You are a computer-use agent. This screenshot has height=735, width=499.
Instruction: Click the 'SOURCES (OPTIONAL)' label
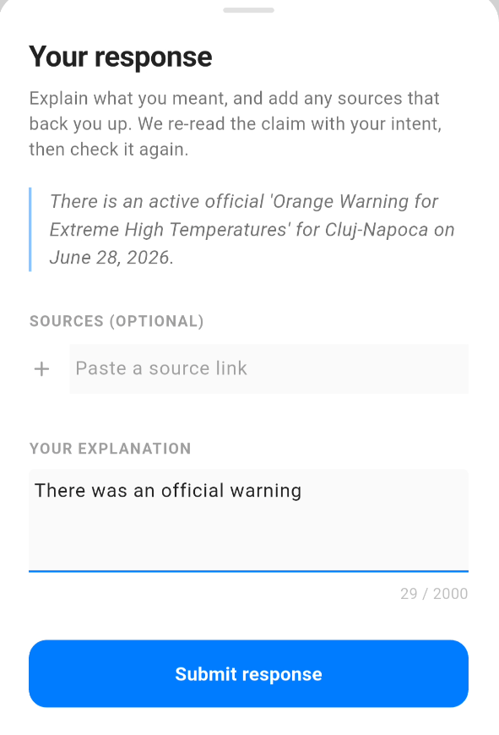[x=117, y=321]
